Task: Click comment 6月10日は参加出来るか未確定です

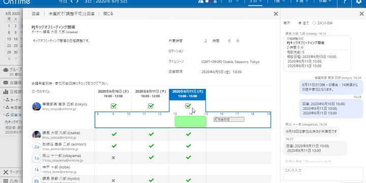Action: (312, 132)
